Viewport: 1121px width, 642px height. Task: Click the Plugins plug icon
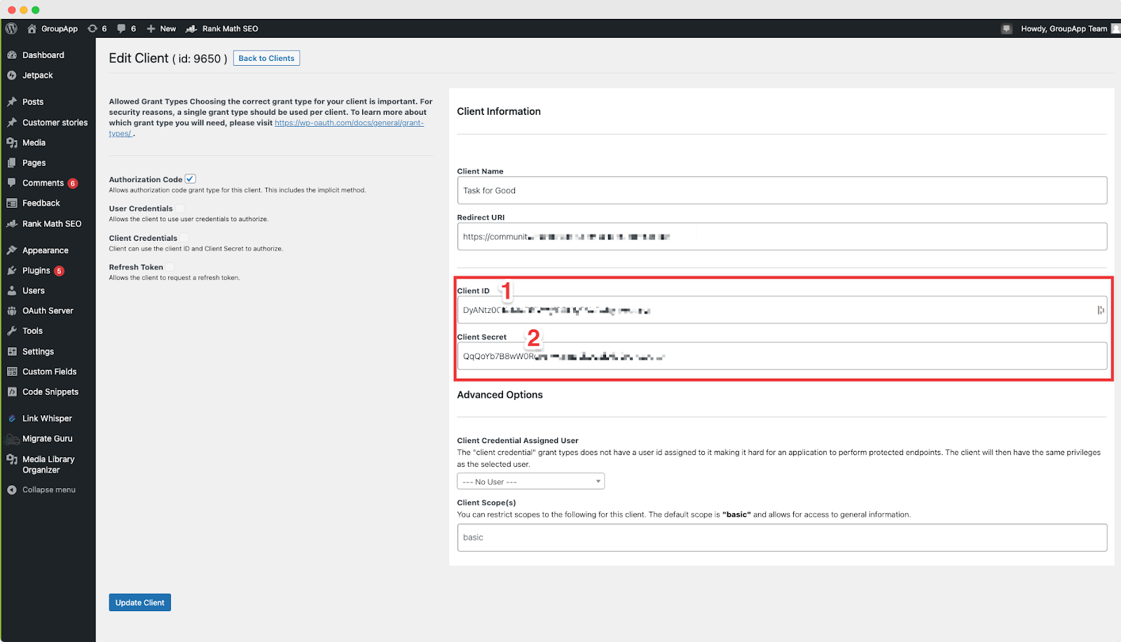12,271
